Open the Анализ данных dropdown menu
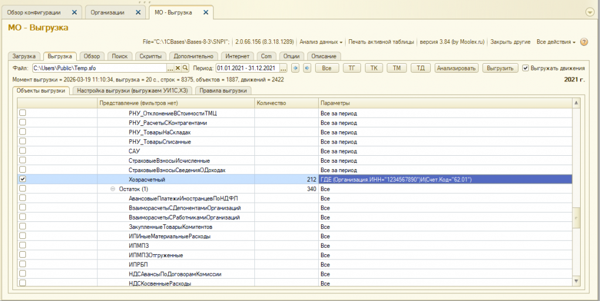This screenshot has height=301, width=600. click(x=321, y=42)
